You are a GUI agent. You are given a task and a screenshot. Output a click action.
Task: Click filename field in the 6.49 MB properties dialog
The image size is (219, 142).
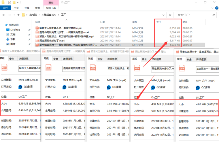coord(29,68)
